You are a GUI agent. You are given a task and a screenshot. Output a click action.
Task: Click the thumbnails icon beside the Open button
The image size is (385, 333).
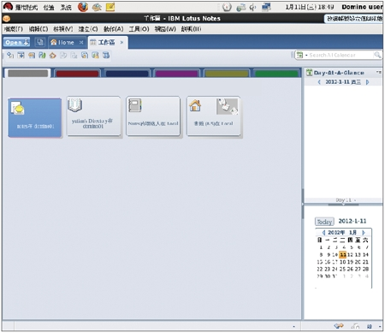(40, 43)
